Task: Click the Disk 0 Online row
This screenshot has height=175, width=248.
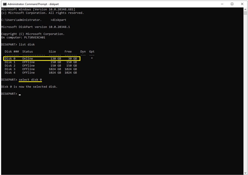Action: click(x=42, y=59)
